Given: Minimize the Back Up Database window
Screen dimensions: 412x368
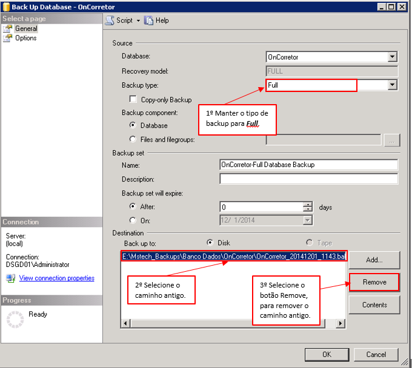Looking at the screenshot, I should (382, 7).
